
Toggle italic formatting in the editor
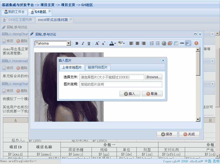point(82,43)
